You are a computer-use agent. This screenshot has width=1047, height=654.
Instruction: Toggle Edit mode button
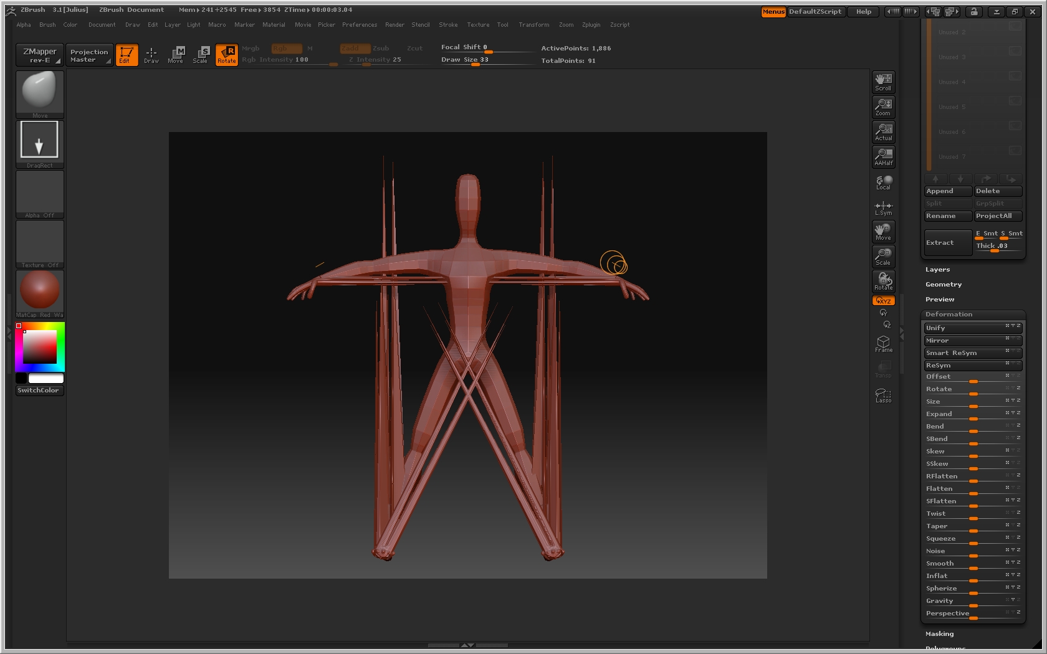[x=127, y=55]
